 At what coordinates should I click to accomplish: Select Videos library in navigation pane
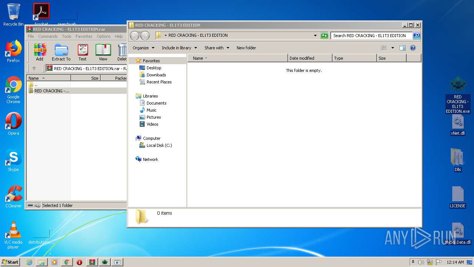152,124
